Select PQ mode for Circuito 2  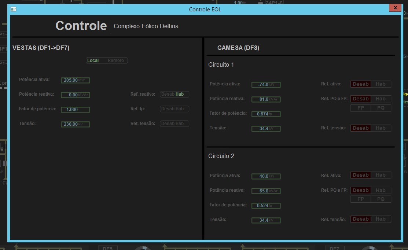(381, 199)
